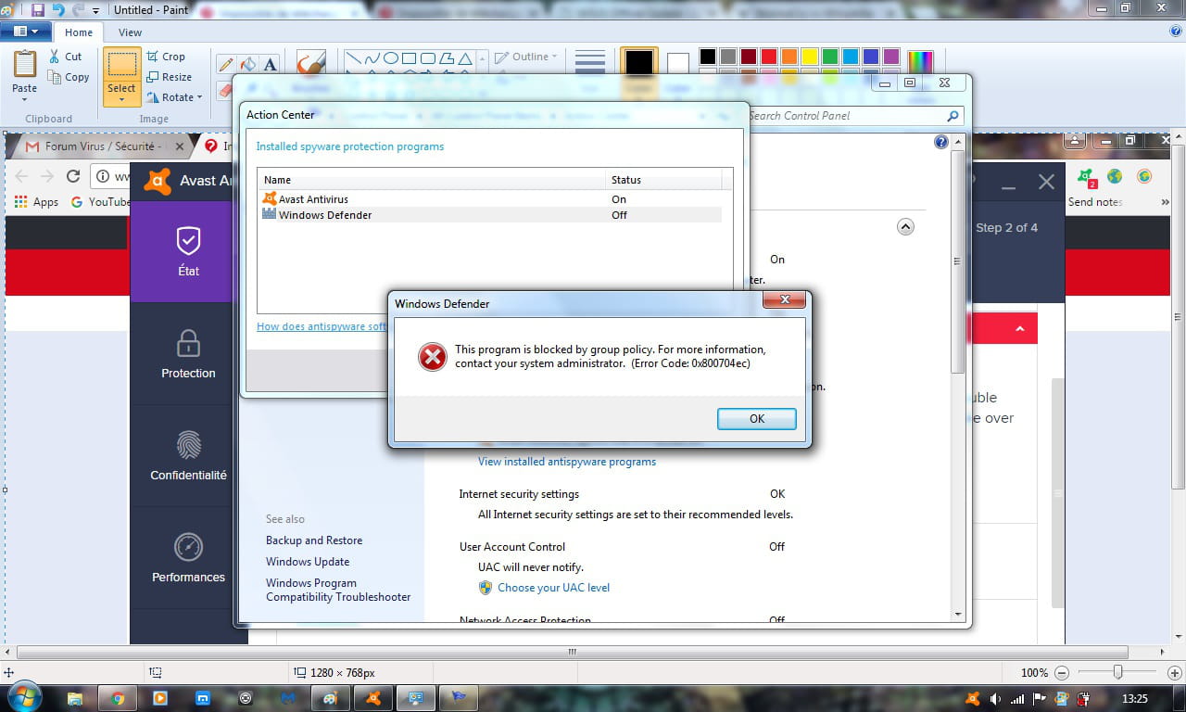Collapse the Security section chevron
Screen dimensions: 1186x712
click(905, 226)
